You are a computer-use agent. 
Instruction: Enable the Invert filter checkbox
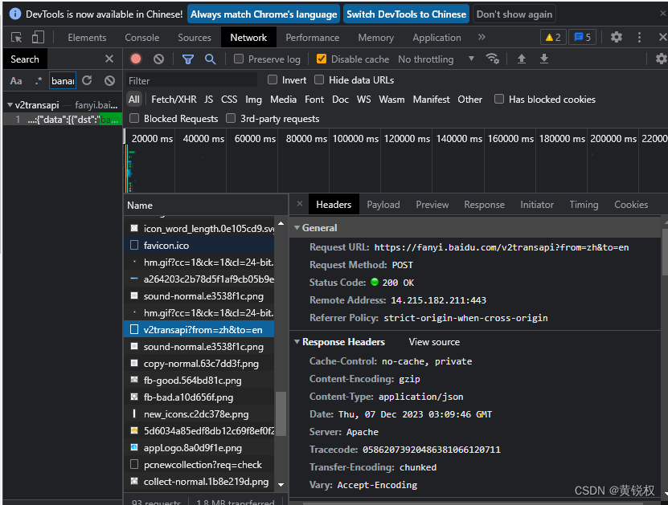point(273,79)
